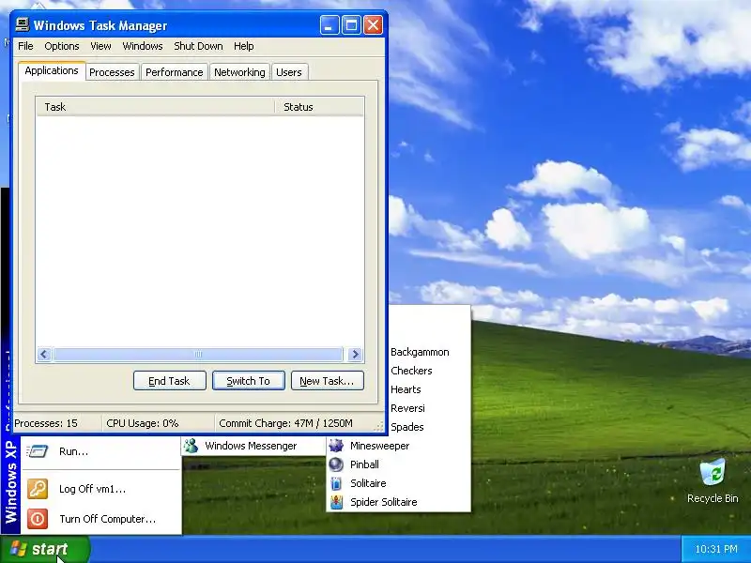
Task: Click the Pinball ball icon
Action: click(x=336, y=464)
